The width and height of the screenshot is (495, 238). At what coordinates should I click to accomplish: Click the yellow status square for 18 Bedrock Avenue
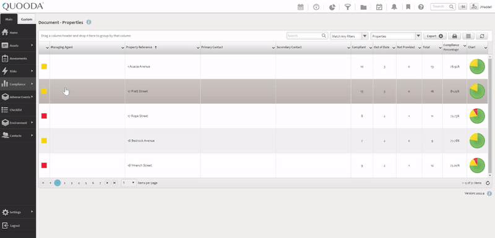click(44, 140)
